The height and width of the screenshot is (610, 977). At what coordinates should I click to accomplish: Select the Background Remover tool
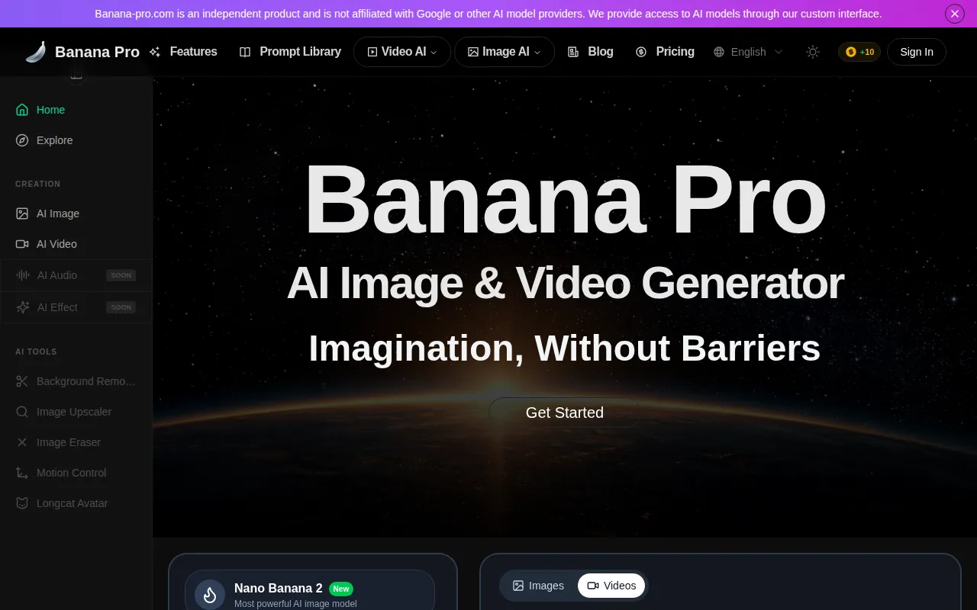(x=76, y=381)
